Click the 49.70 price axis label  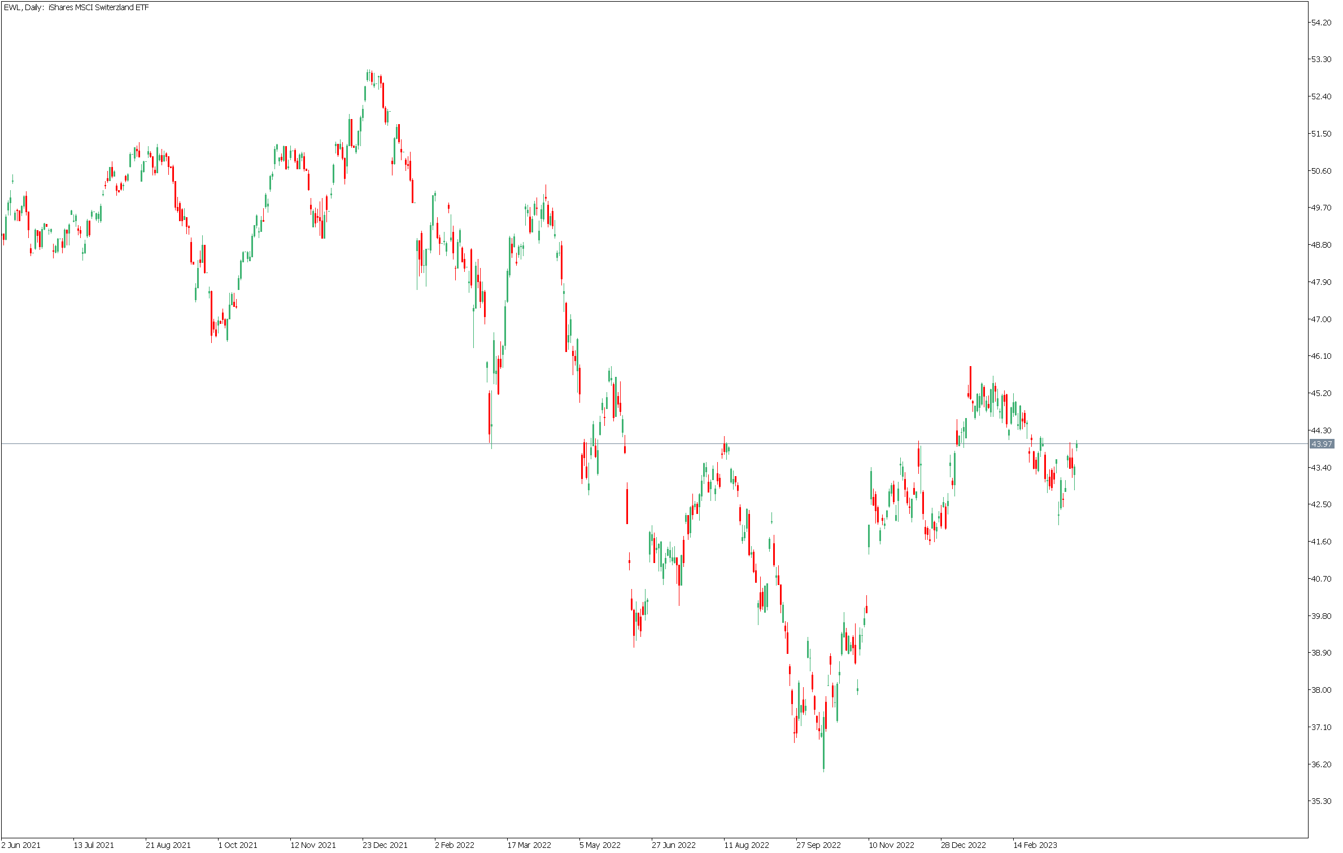(x=1321, y=208)
